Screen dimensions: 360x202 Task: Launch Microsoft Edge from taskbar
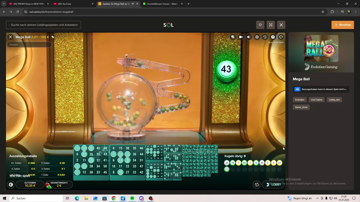(x=77, y=198)
